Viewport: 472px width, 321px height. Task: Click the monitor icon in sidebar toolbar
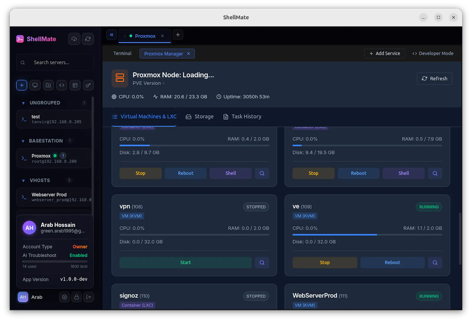pyautogui.click(x=35, y=85)
